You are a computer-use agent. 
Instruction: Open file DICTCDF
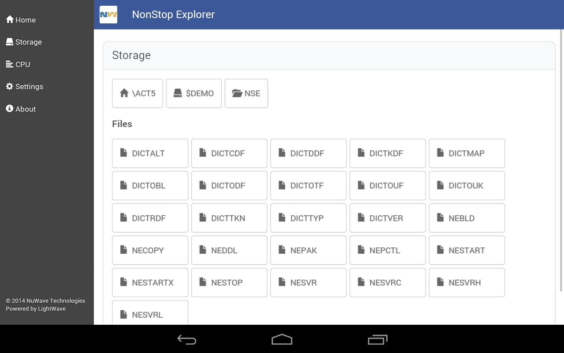point(229,153)
